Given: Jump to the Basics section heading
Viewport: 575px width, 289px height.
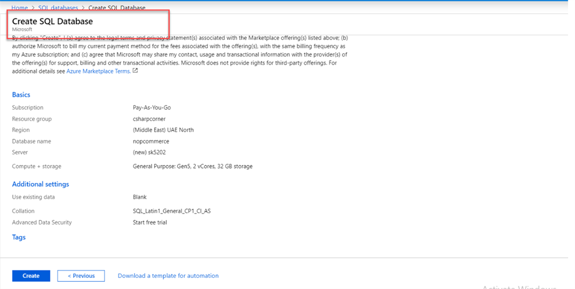Looking at the screenshot, I should click(x=21, y=95).
